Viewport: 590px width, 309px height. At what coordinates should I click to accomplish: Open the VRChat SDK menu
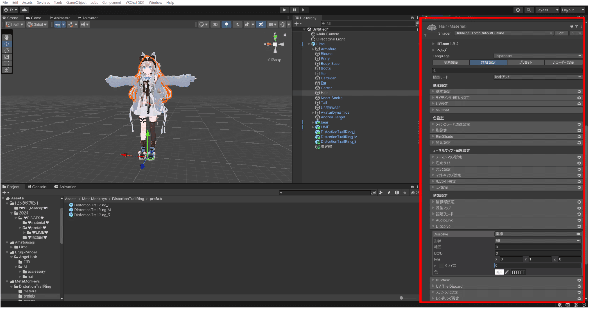(135, 2)
